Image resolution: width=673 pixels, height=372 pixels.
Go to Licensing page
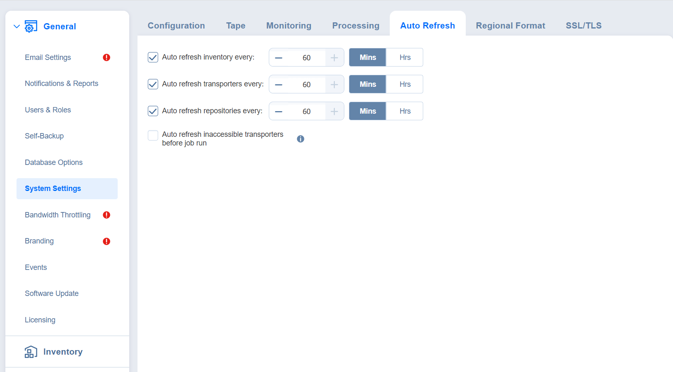click(40, 320)
